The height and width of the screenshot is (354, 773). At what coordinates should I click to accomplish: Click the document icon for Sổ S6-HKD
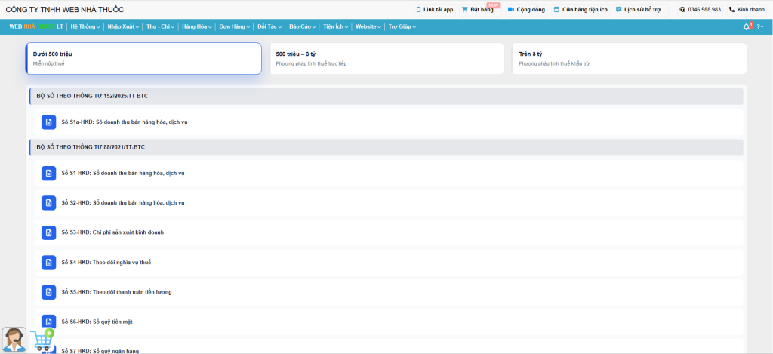click(x=48, y=322)
